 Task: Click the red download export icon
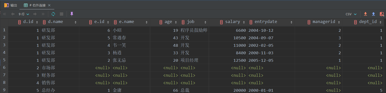365,14
